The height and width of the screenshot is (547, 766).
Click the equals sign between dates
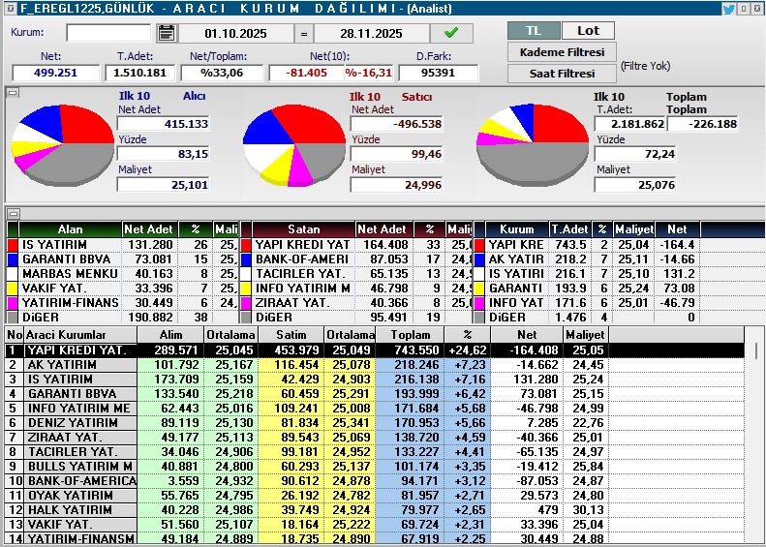302,33
